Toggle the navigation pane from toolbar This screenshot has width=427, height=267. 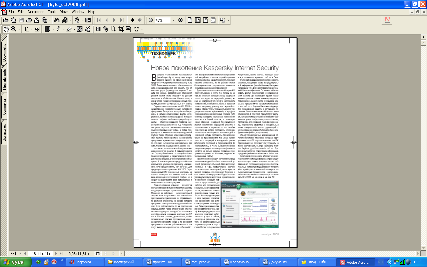click(x=88, y=20)
